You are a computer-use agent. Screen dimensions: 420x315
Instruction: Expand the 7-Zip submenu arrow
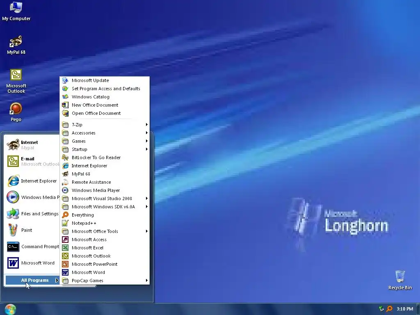146,125
